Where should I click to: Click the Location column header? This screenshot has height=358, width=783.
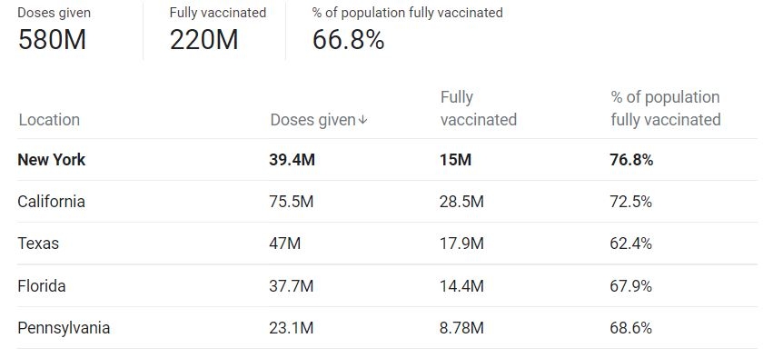click(49, 120)
